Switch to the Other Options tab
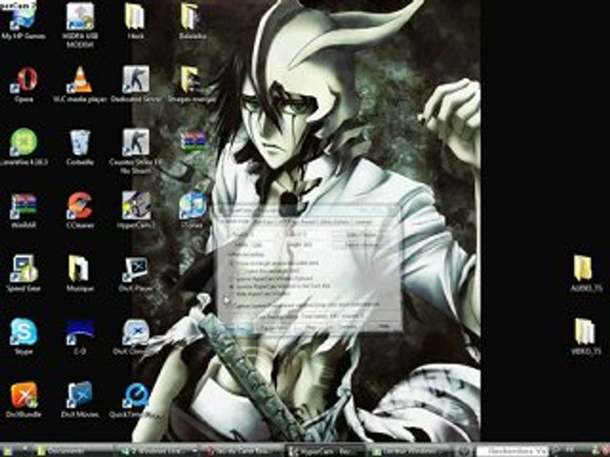 pos(335,222)
